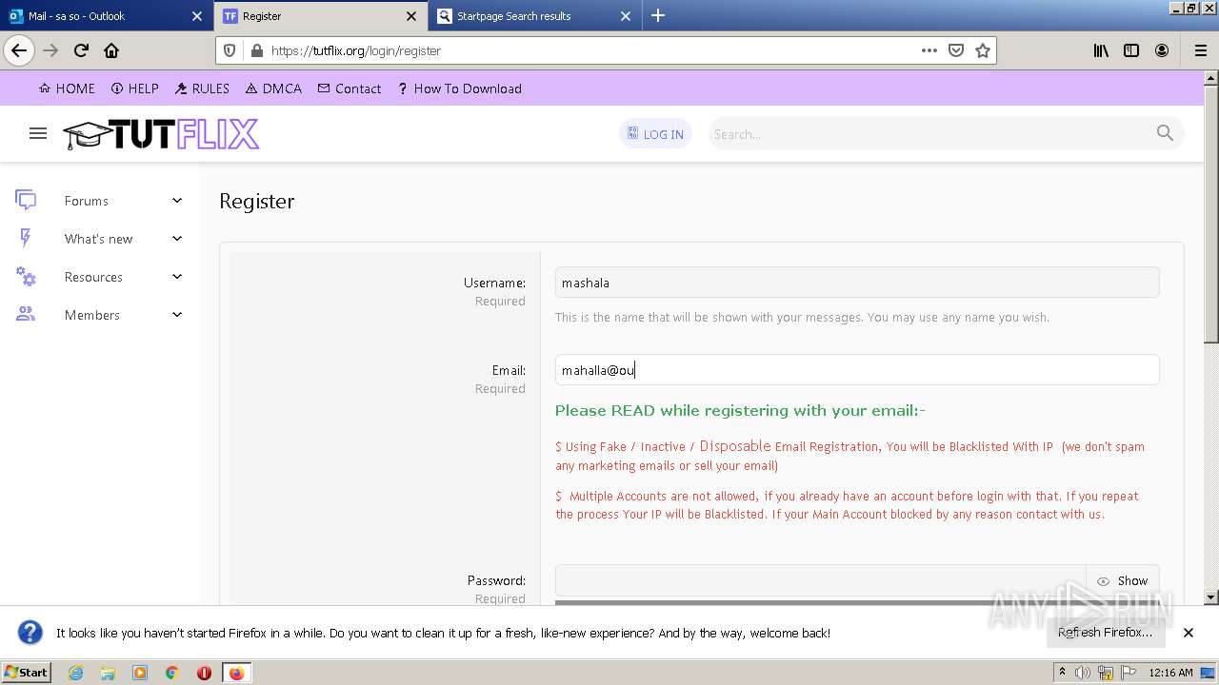
Task: Click the tracking protection shield icon
Action: [230, 50]
